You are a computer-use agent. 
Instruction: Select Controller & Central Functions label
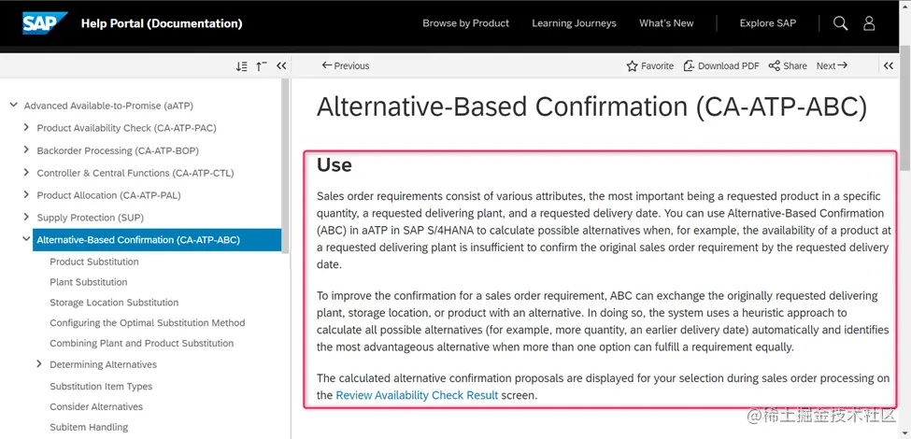click(135, 173)
